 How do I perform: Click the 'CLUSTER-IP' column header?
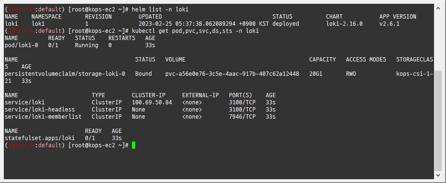[149, 95]
